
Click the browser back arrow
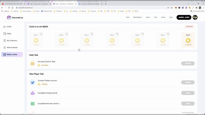[2, 8]
